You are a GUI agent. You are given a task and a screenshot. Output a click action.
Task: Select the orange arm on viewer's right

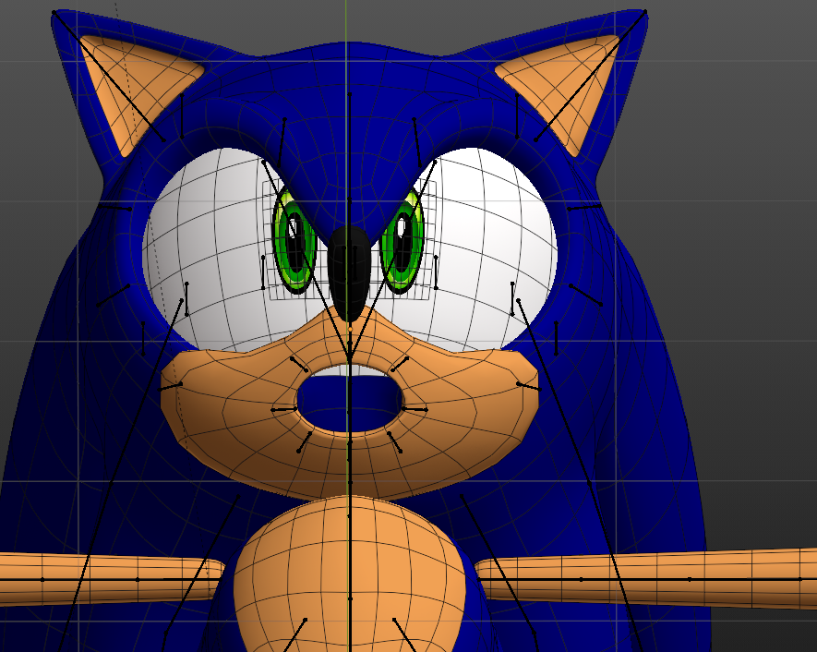[646, 578]
